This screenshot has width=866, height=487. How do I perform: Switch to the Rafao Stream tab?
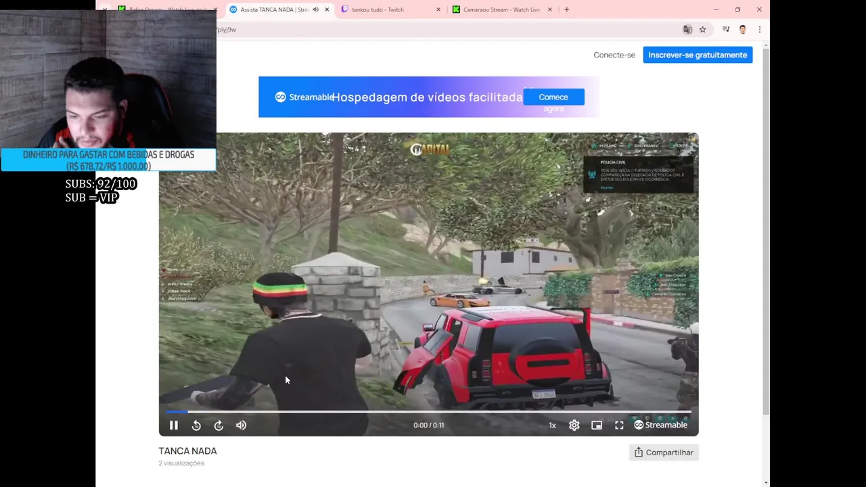[x=168, y=9]
